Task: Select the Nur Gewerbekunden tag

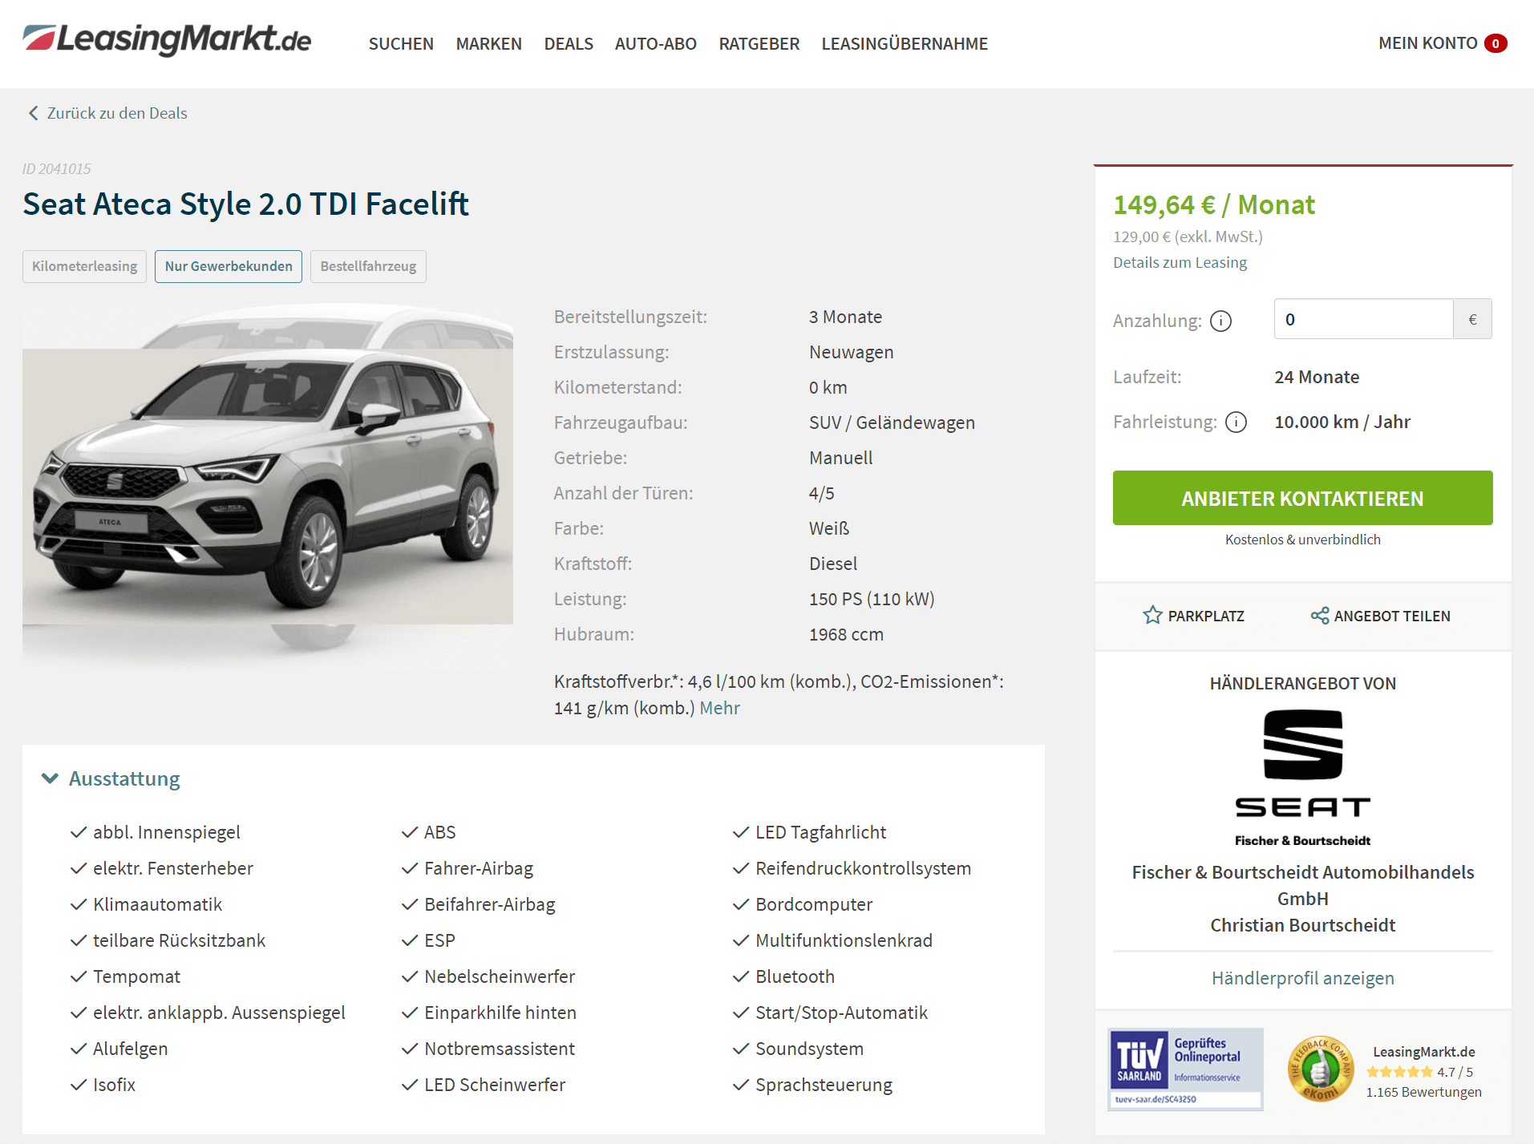Action: click(229, 266)
